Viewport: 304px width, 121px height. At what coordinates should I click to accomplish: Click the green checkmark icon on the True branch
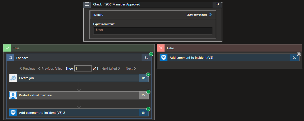(7, 48)
